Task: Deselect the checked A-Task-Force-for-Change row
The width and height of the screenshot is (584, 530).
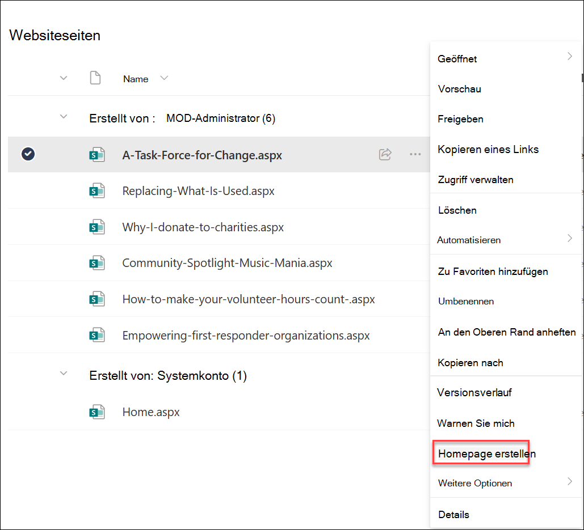Action: [28, 154]
